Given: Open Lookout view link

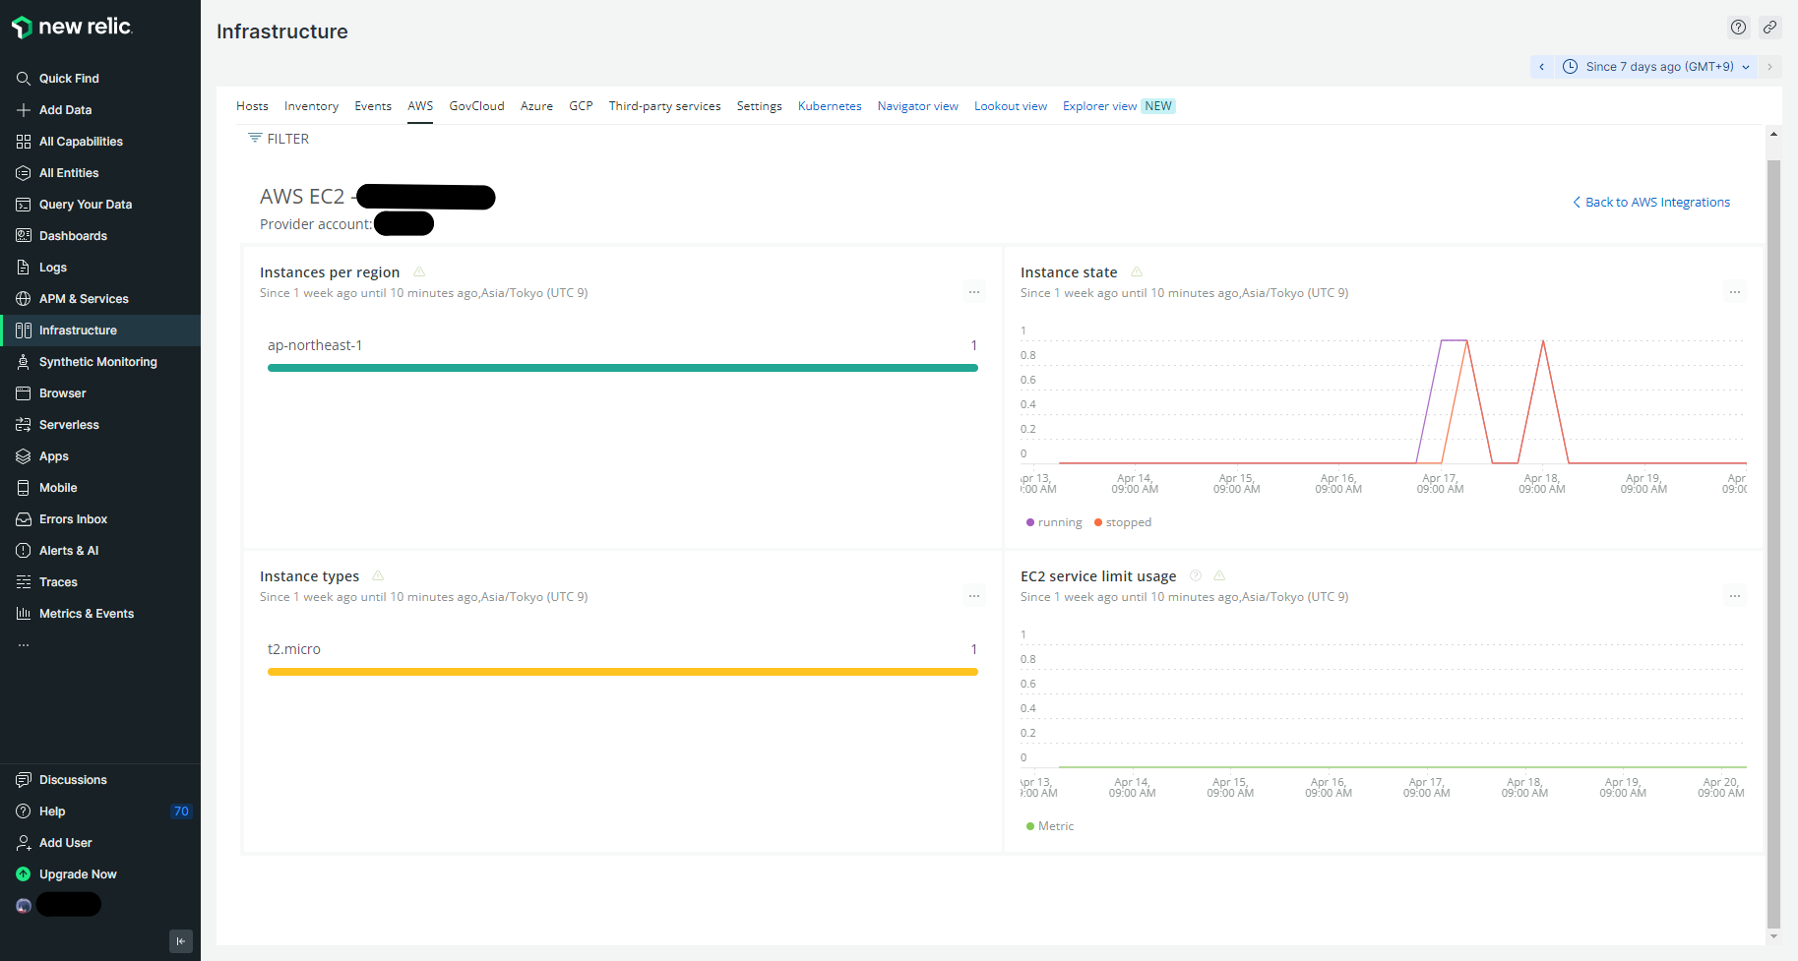Looking at the screenshot, I should coord(1011,106).
